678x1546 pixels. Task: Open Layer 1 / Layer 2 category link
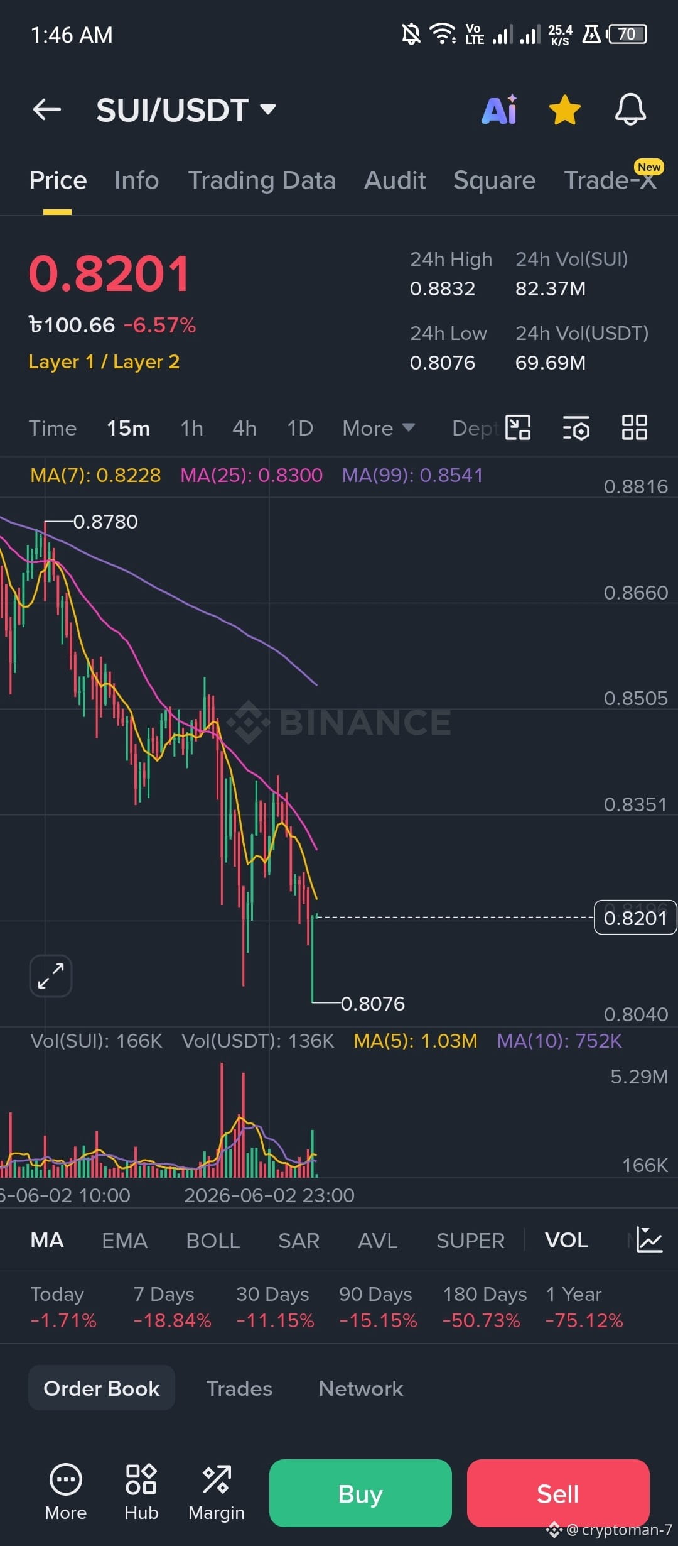pyautogui.click(x=104, y=362)
